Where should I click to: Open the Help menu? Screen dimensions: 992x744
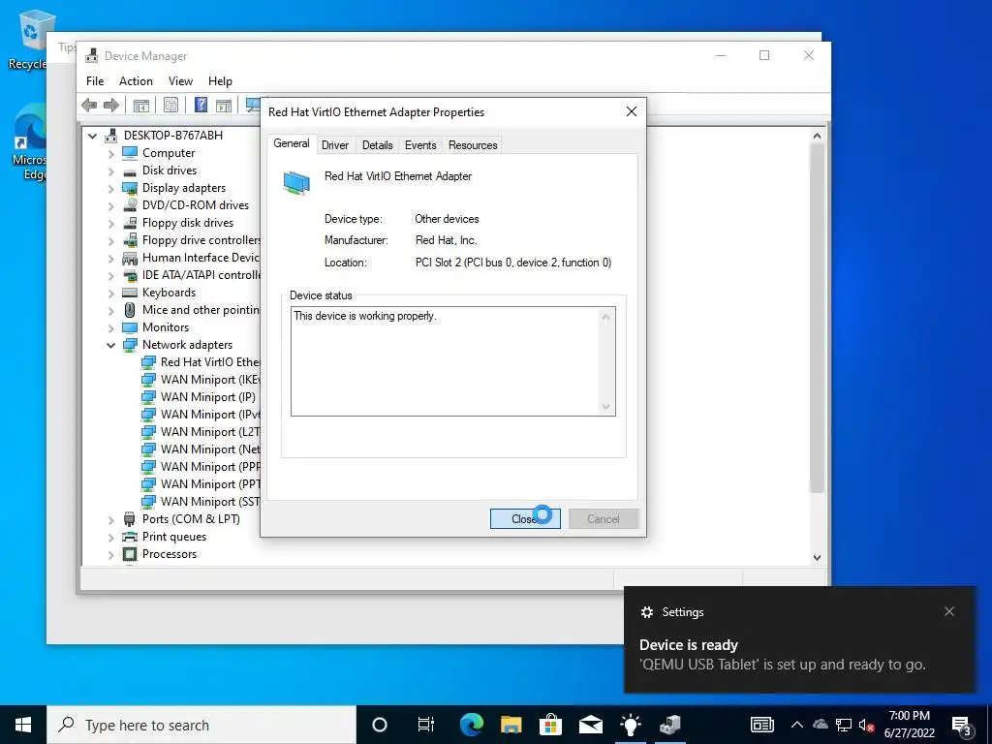[x=220, y=81]
